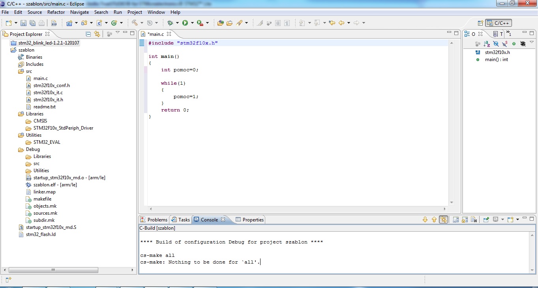Click the Previous Annotation icon
This screenshot has width=538, height=288.
coord(317,23)
